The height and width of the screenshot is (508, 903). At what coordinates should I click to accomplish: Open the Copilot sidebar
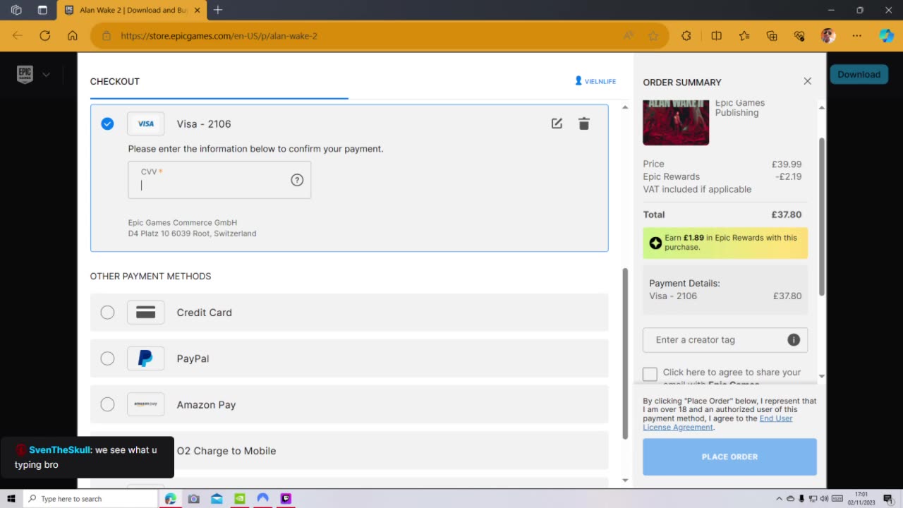[887, 35]
